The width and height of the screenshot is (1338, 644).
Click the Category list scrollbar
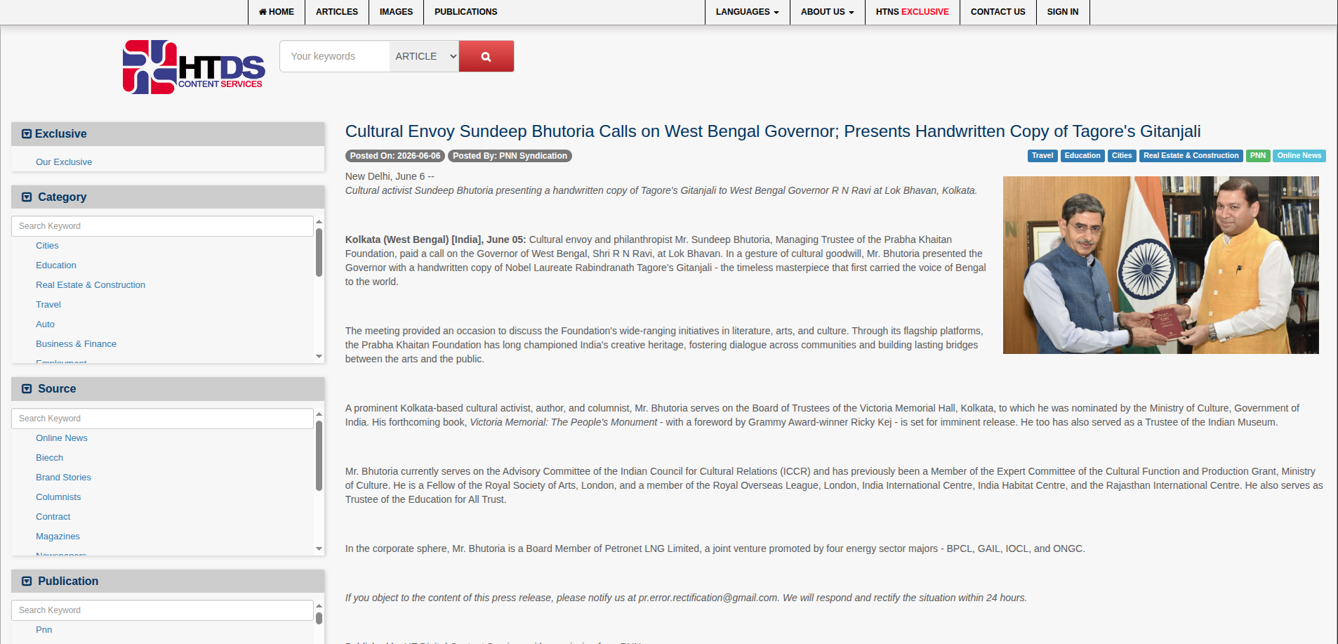tap(319, 253)
